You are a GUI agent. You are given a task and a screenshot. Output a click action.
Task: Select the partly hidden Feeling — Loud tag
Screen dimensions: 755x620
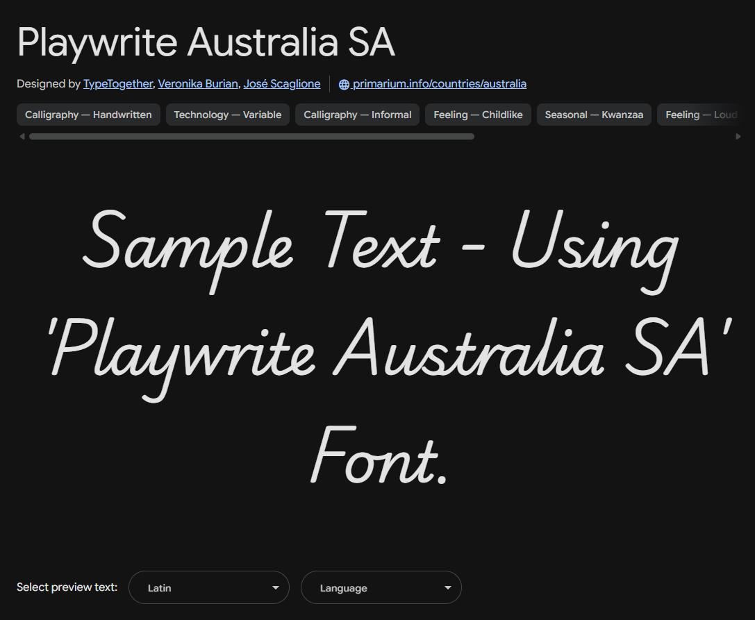click(698, 115)
